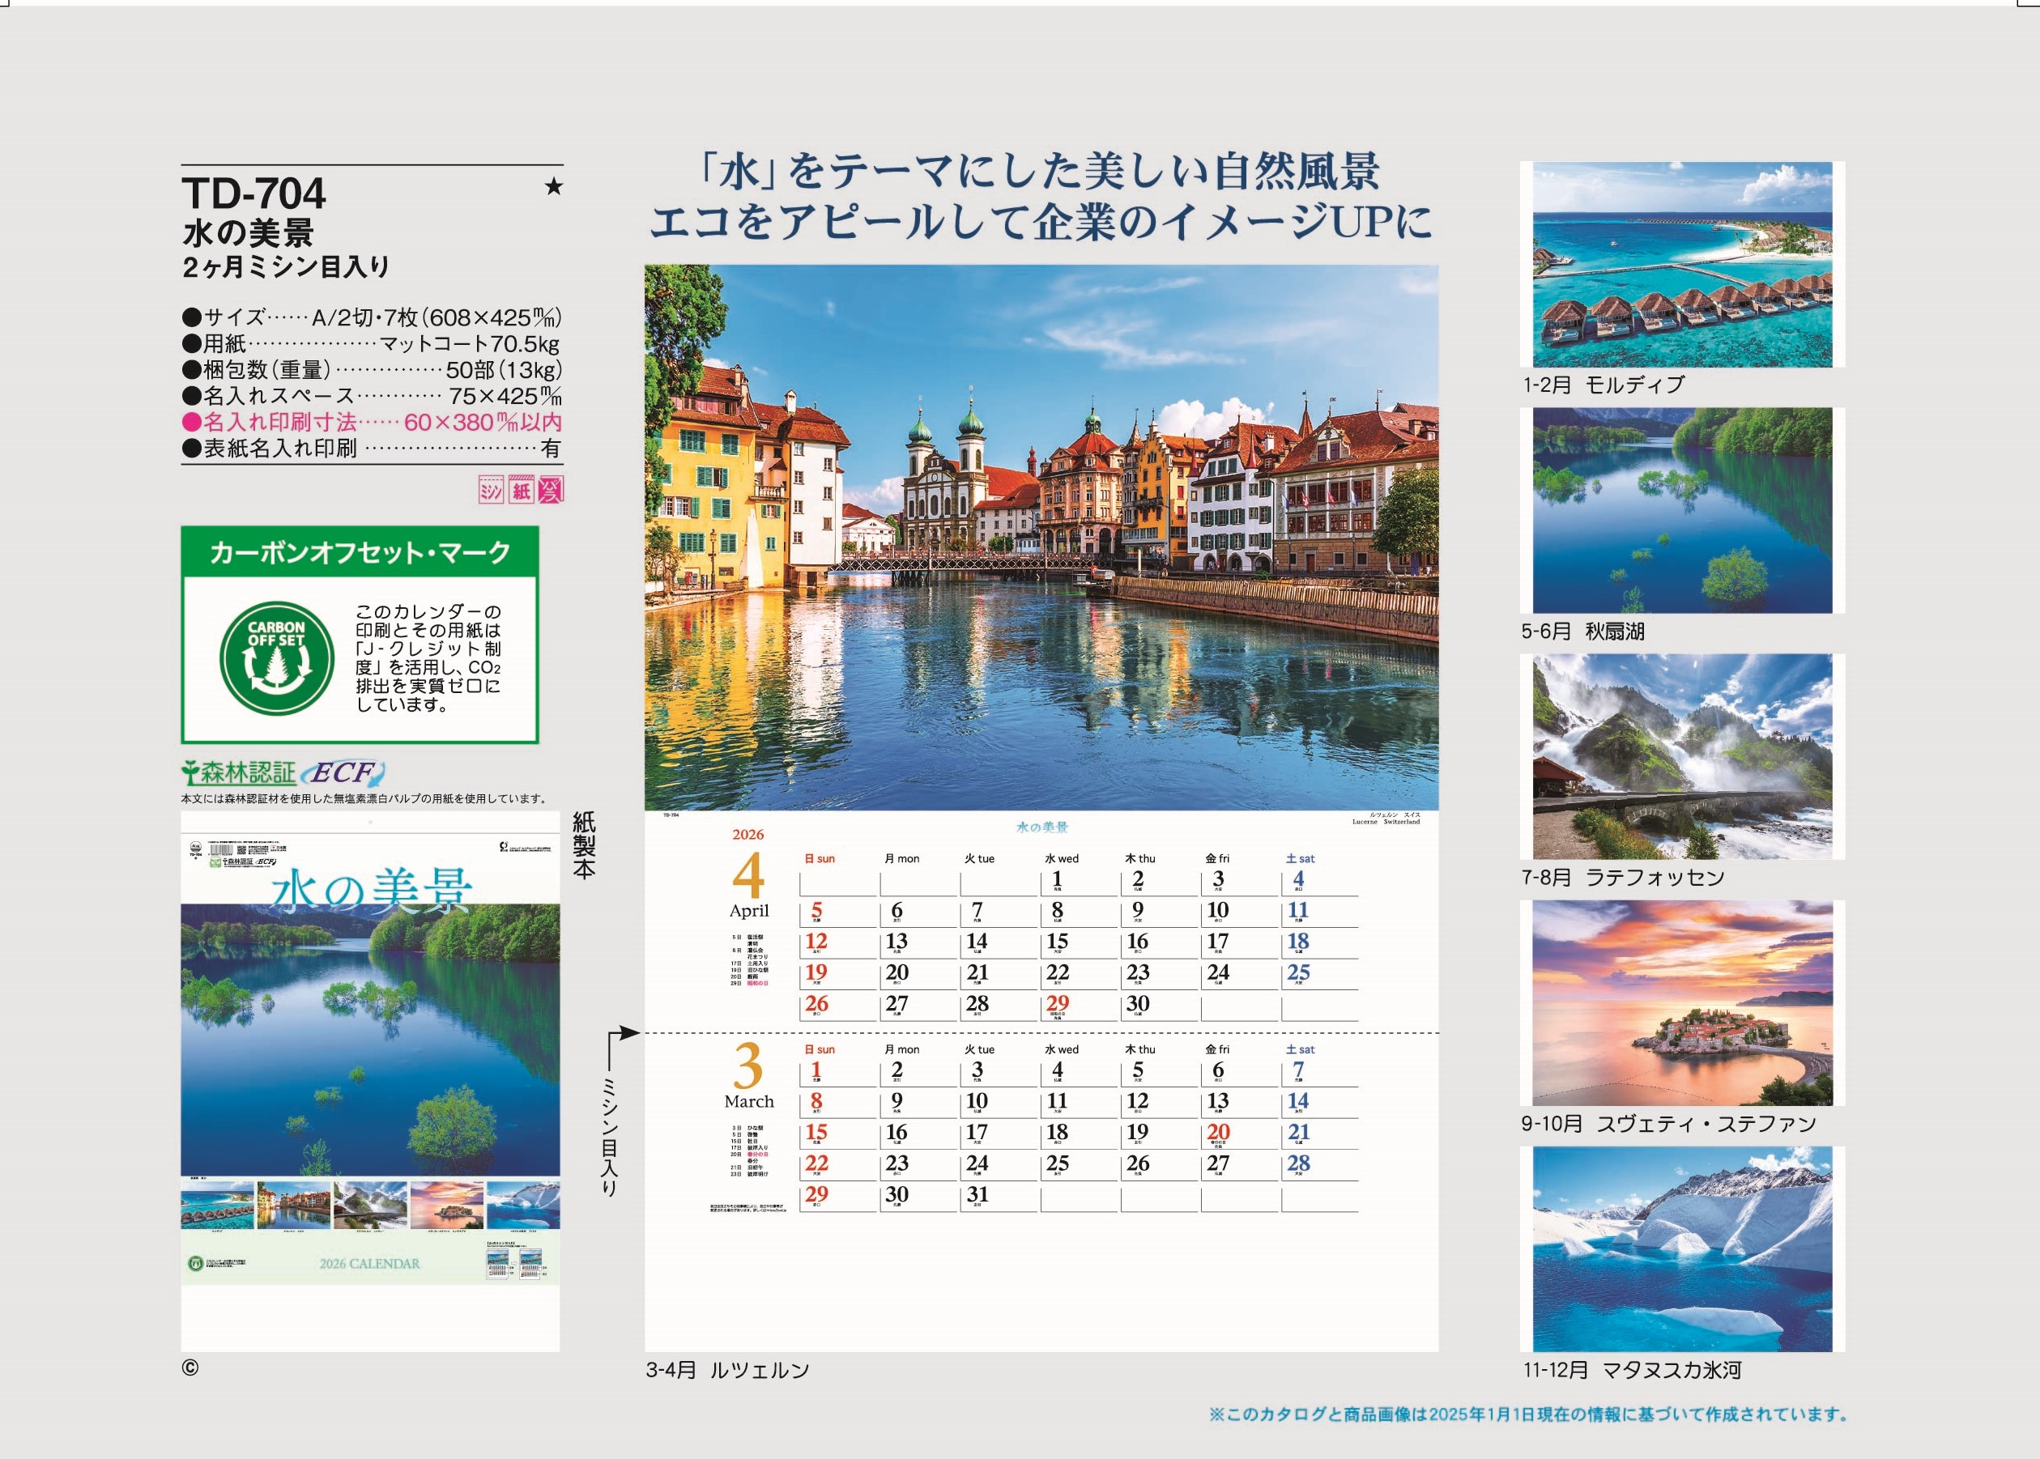Click the March 土 sat column header
Screen dimensions: 2040x1459
pos(1301,1049)
